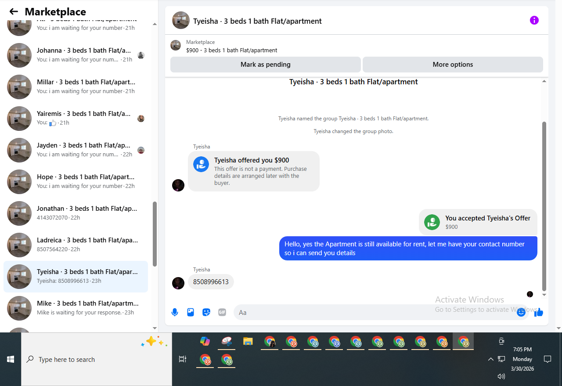
Task: Open File Explorer from taskbar
Action: [x=248, y=341]
